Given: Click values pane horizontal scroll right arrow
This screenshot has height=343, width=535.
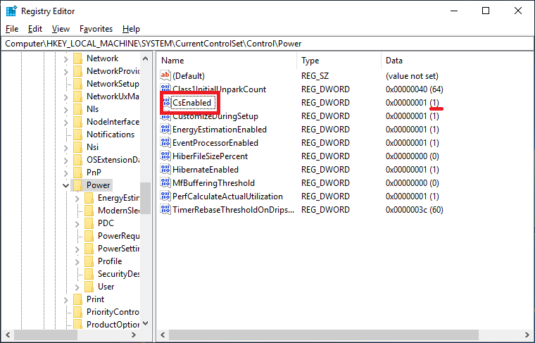Looking at the screenshot, I should click(527, 335).
